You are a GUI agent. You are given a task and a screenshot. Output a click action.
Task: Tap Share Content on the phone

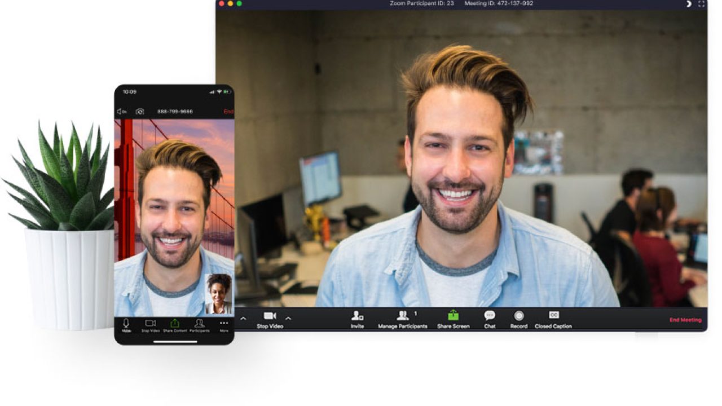(175, 325)
